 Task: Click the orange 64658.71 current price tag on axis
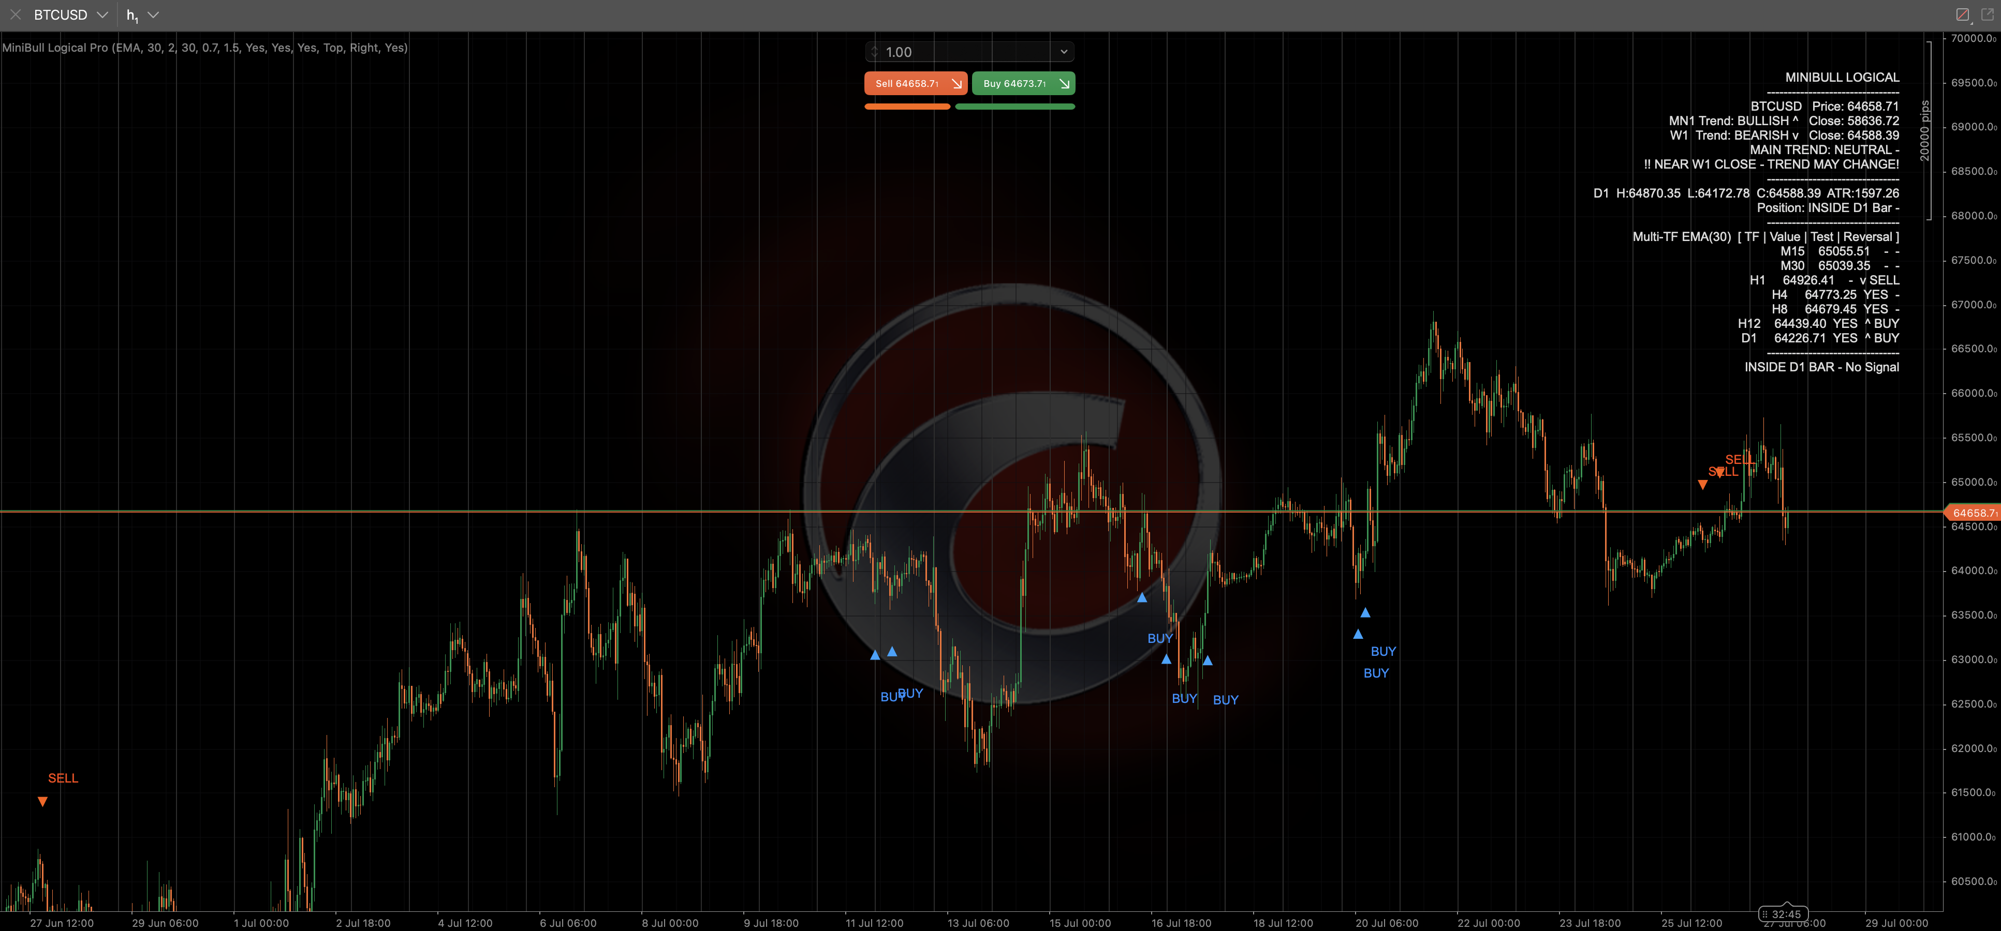click(x=1972, y=513)
